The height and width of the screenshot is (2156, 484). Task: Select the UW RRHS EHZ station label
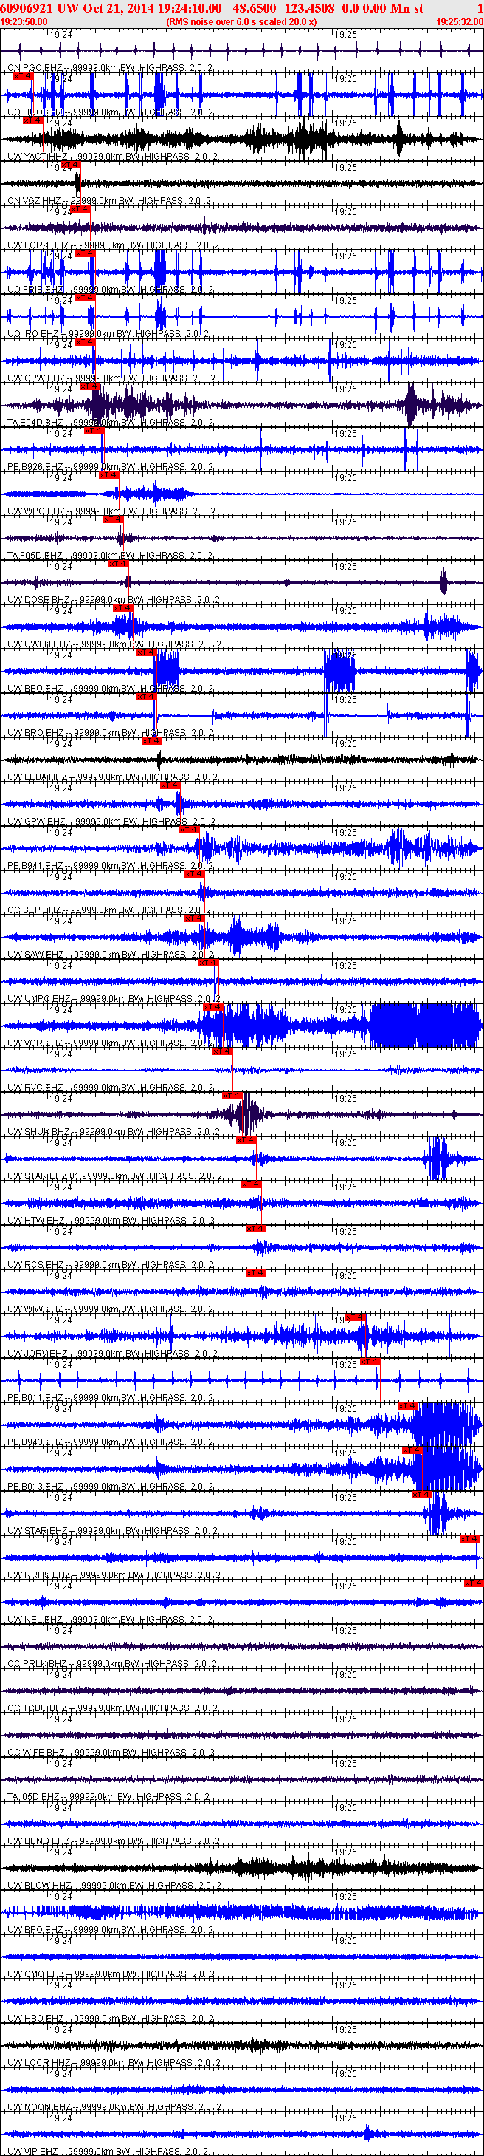point(113,1576)
